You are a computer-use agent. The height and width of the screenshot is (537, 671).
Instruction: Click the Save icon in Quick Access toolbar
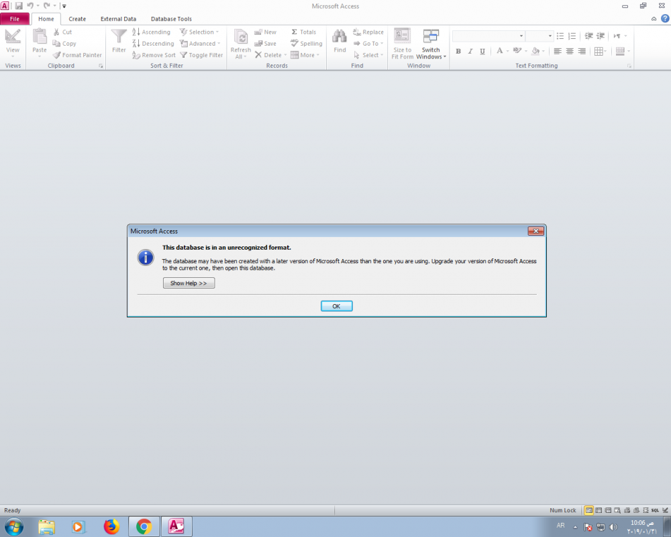coord(18,6)
